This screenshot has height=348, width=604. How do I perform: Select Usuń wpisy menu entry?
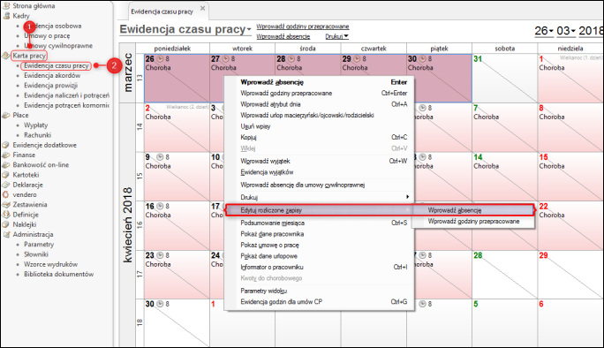320,126
